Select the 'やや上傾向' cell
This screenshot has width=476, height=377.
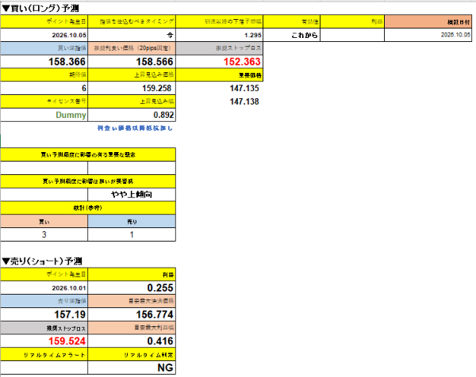click(132, 195)
